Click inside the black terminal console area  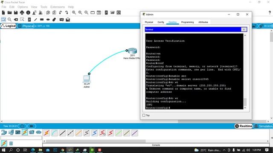pos(195,71)
